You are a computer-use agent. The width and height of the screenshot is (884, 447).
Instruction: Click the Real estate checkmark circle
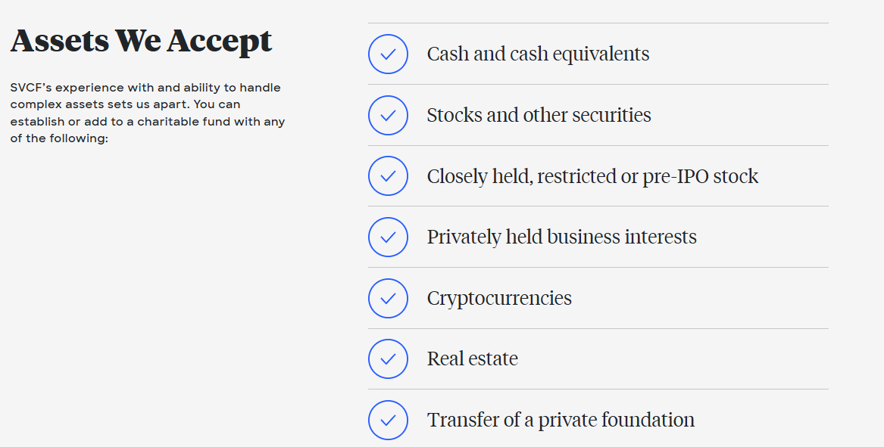pyautogui.click(x=388, y=359)
